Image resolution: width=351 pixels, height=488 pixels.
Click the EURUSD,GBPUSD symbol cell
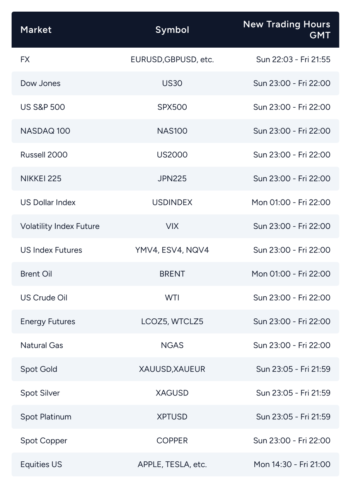[172, 60]
